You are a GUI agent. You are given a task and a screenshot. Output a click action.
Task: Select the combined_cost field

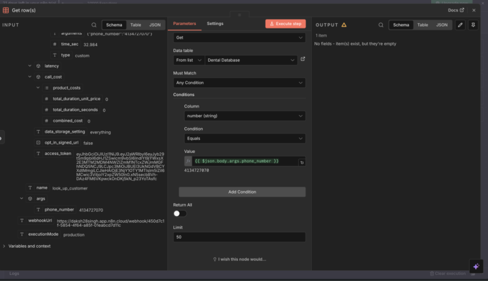[x=68, y=121]
